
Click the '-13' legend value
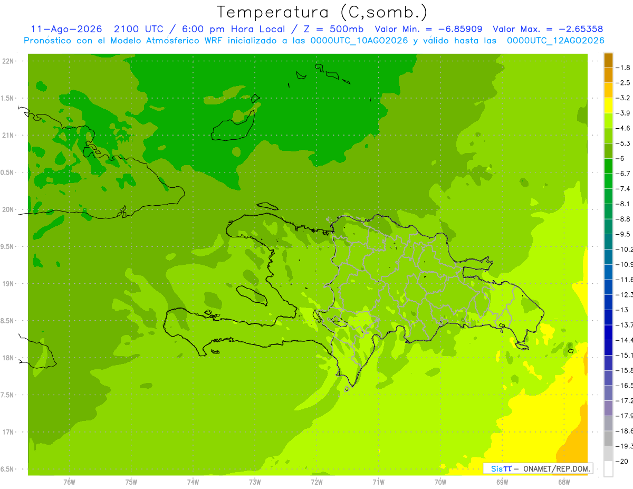pos(622,310)
